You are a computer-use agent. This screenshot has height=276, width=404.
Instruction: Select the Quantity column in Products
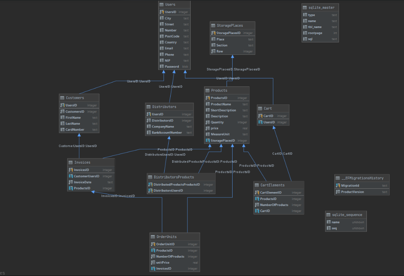tap(227, 122)
